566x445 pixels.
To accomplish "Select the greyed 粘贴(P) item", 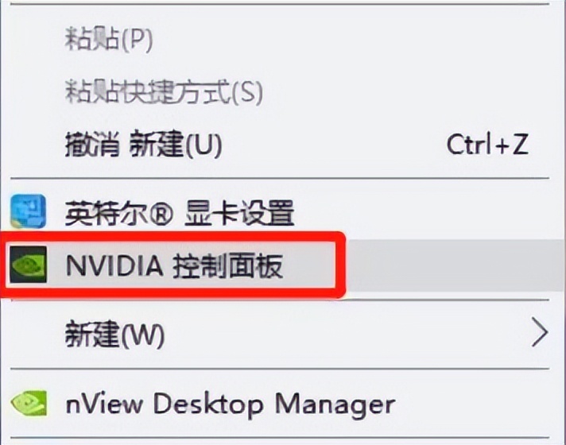I will [108, 40].
